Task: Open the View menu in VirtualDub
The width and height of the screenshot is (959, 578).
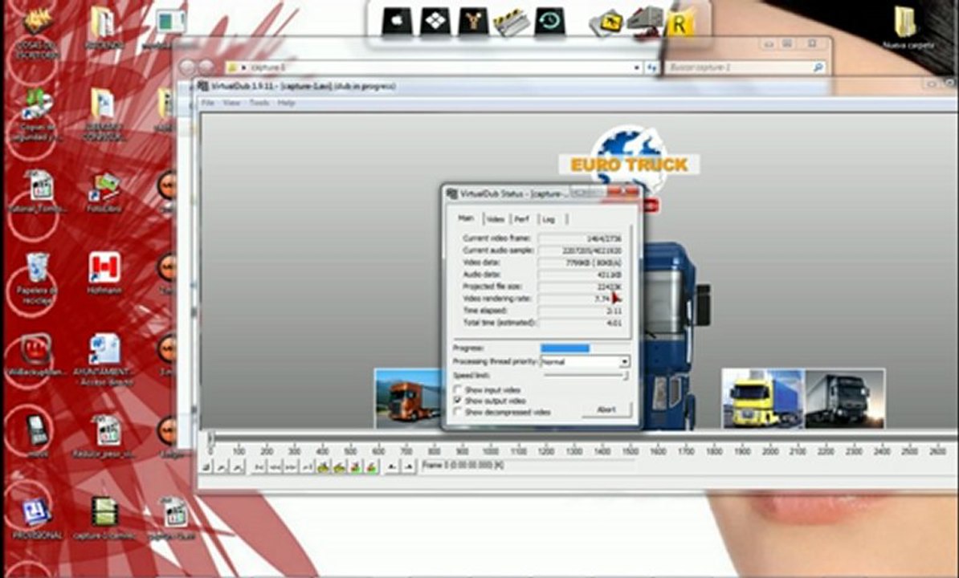Action: [231, 103]
